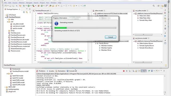Collapse the Families2Persons project node
The image size is (171, 96).
[5, 17]
